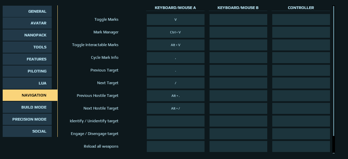Select the NANOPACK category
Image resolution: width=348 pixels, height=159 pixels.
(27, 35)
